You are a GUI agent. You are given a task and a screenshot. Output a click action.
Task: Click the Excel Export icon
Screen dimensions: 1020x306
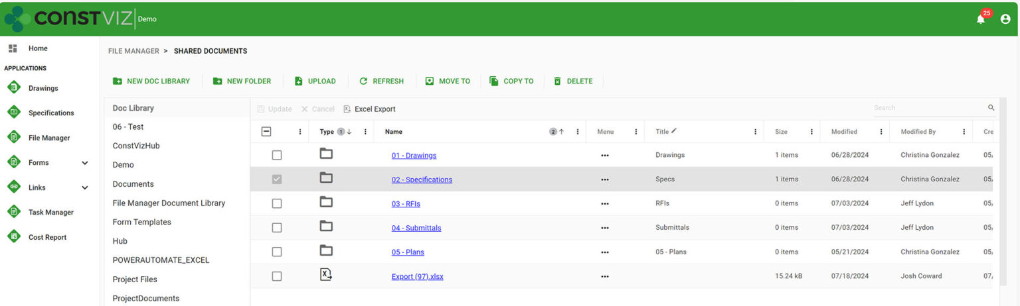[x=347, y=109]
